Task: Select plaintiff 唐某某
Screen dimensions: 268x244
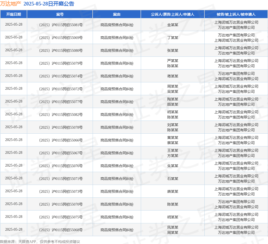Action: (x=173, y=191)
